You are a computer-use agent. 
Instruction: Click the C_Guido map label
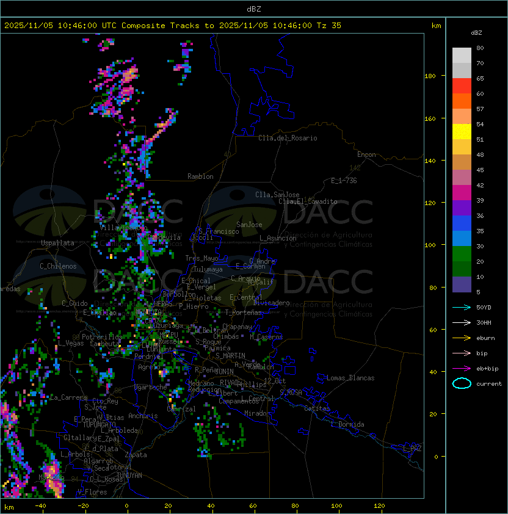pyautogui.click(x=74, y=303)
